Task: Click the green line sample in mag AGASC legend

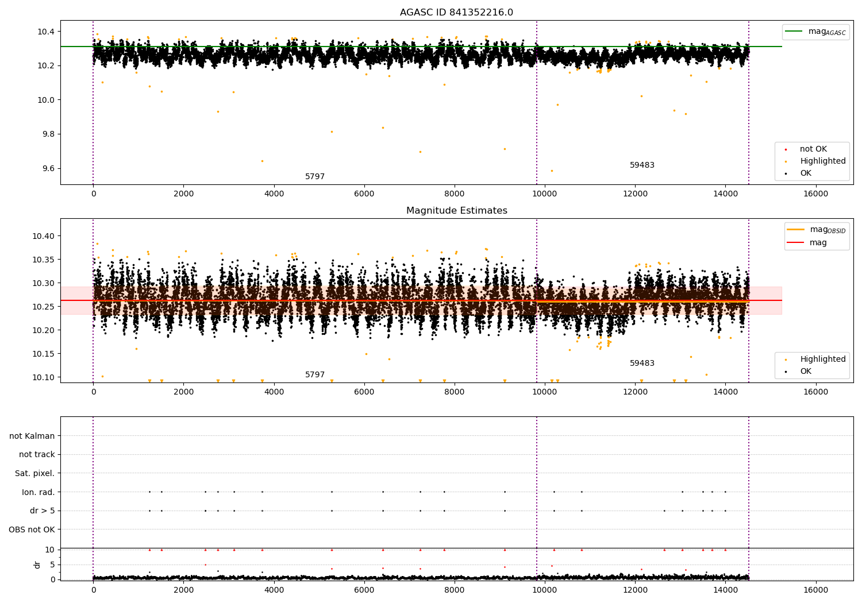Action: (x=794, y=32)
